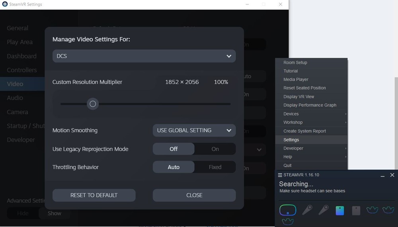Go to the Dashboard settings tab
398x227 pixels.
[x=21, y=56]
